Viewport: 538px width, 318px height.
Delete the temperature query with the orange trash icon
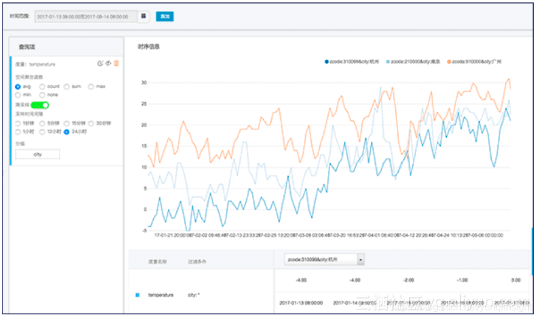[x=116, y=63]
